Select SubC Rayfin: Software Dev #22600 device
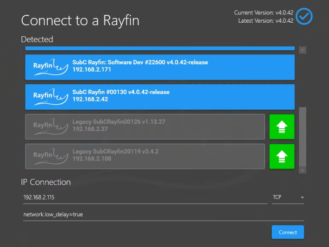The height and width of the screenshot is (247, 329). [182, 67]
